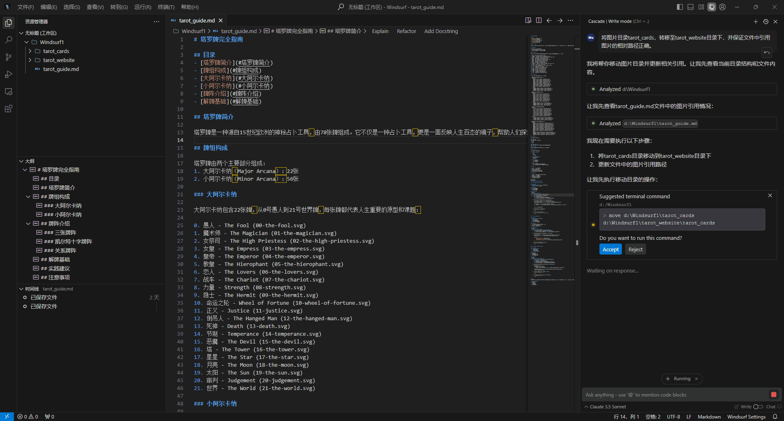The width and height of the screenshot is (784, 421).
Task: Show errors and warnings in status bar
Action: [28, 417]
